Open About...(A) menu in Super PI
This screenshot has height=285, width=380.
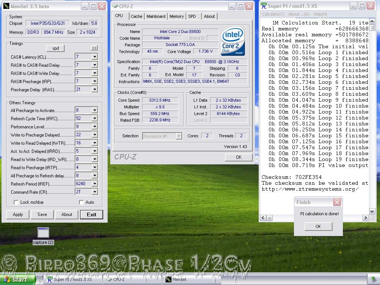[x=299, y=14]
